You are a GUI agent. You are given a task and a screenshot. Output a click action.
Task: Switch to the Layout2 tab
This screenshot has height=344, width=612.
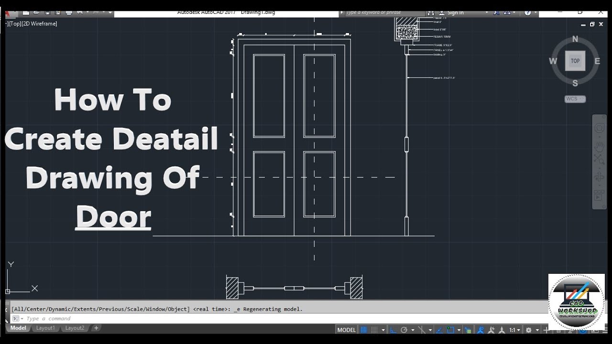(75, 328)
